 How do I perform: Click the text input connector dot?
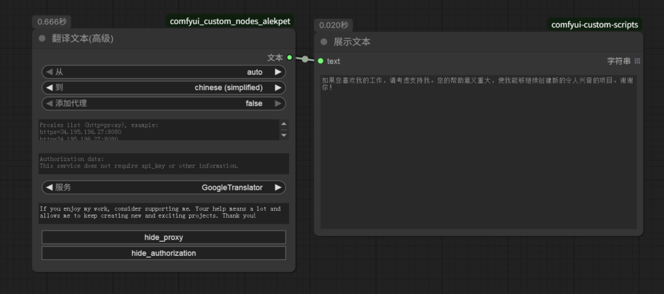(320, 61)
